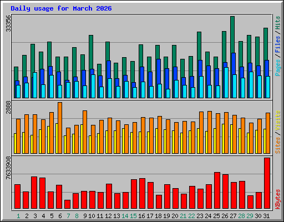The height and width of the screenshot is (222, 284).
Task: Click day label 18 on the axis
Action: [x=158, y=216]
